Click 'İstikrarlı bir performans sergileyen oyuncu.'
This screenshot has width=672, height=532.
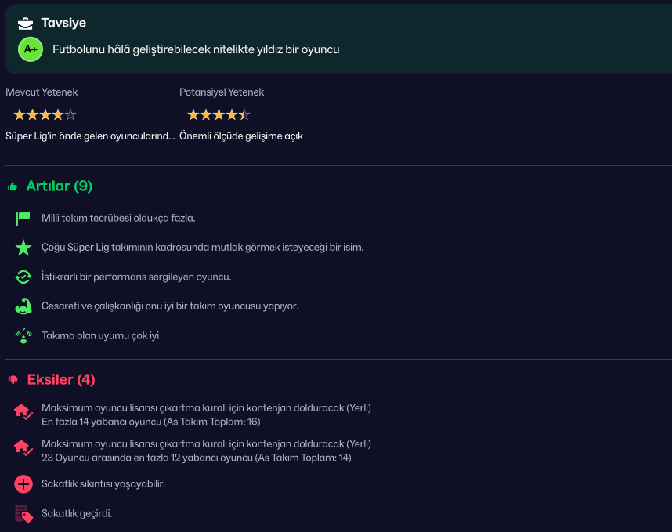click(x=136, y=277)
